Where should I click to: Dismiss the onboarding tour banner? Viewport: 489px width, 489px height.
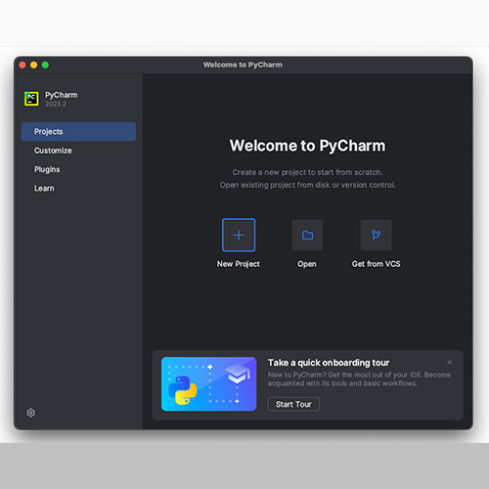(449, 362)
